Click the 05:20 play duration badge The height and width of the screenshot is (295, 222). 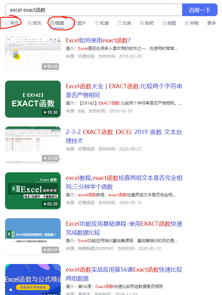pos(50,204)
